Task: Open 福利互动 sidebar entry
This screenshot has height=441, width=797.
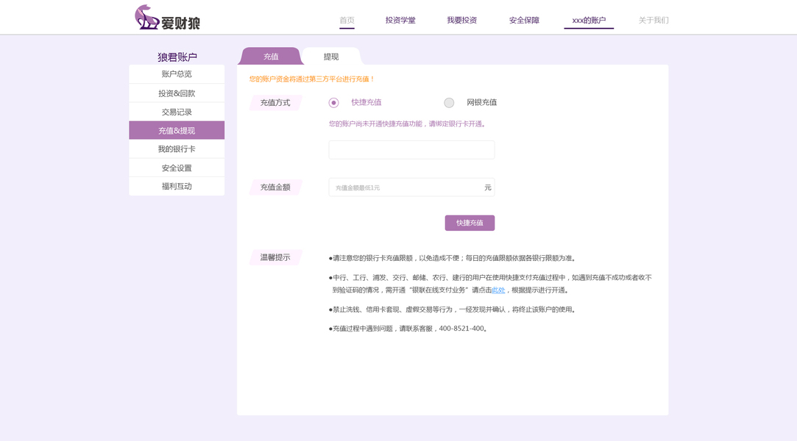Action: pos(176,186)
